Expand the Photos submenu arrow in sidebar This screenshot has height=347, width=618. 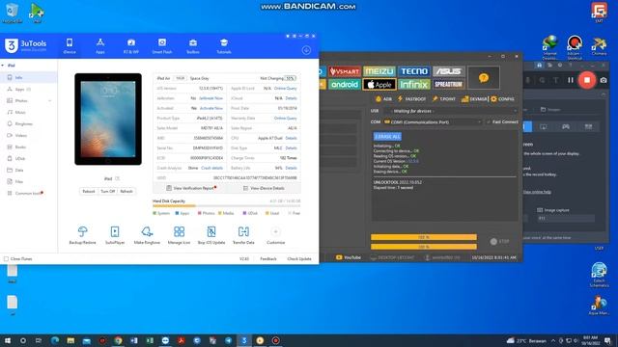pyautogui.click(x=50, y=101)
